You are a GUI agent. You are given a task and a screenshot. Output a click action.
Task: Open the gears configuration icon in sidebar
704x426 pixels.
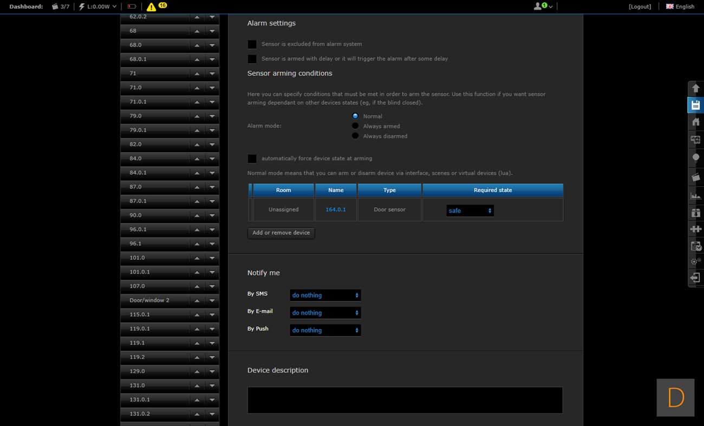695,261
